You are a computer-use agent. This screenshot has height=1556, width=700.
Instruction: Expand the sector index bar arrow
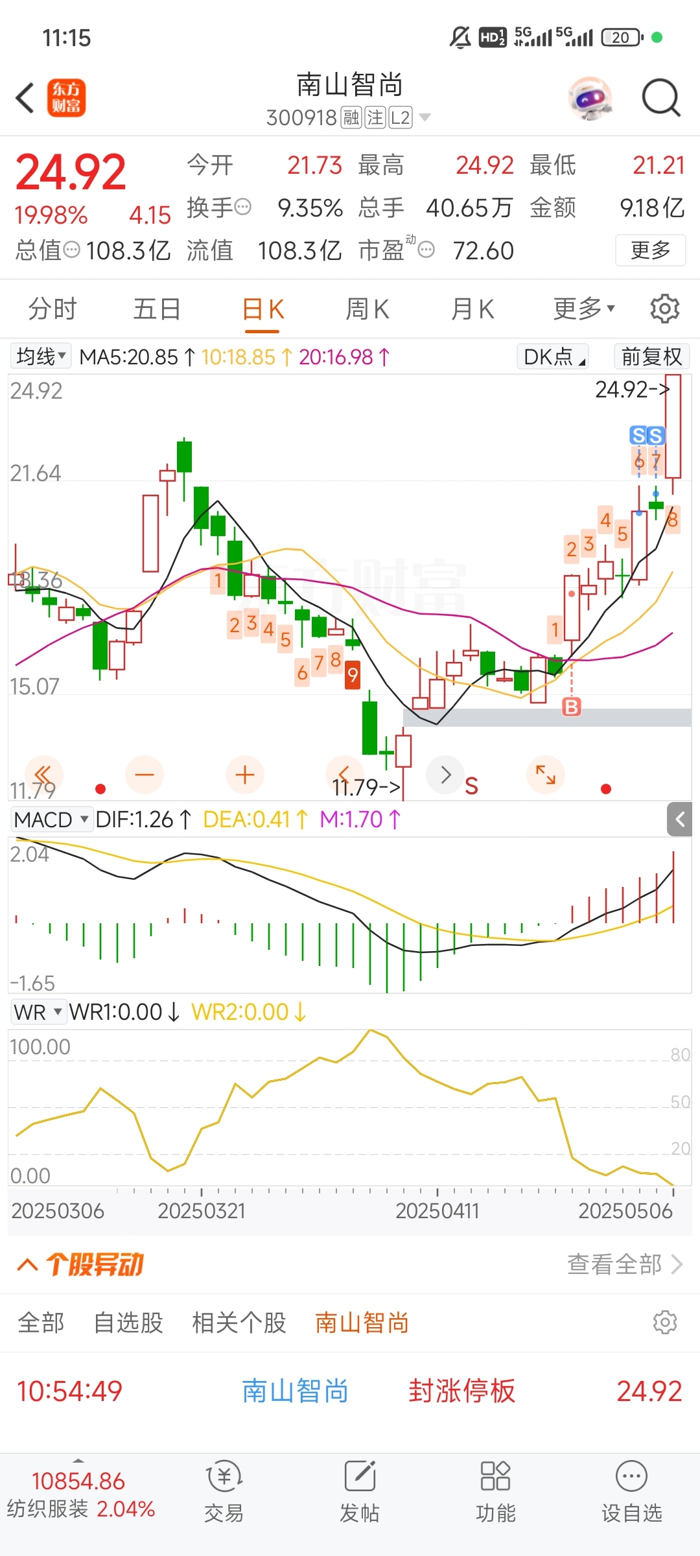click(x=78, y=1461)
